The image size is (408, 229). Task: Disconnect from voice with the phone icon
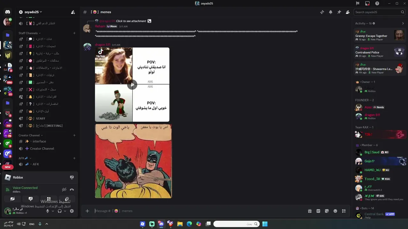pyautogui.click(x=72, y=190)
